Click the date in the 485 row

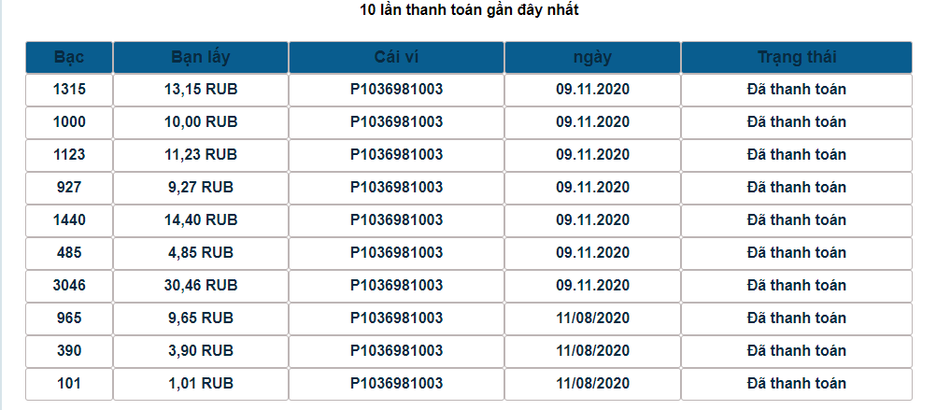pos(592,253)
